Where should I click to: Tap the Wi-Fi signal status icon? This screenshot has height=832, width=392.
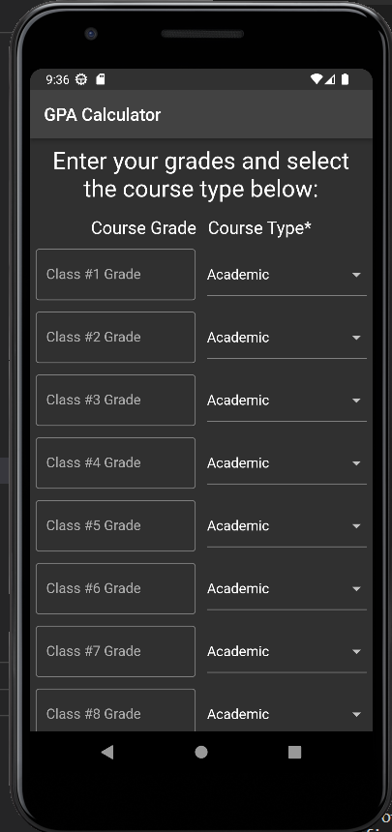(317, 79)
